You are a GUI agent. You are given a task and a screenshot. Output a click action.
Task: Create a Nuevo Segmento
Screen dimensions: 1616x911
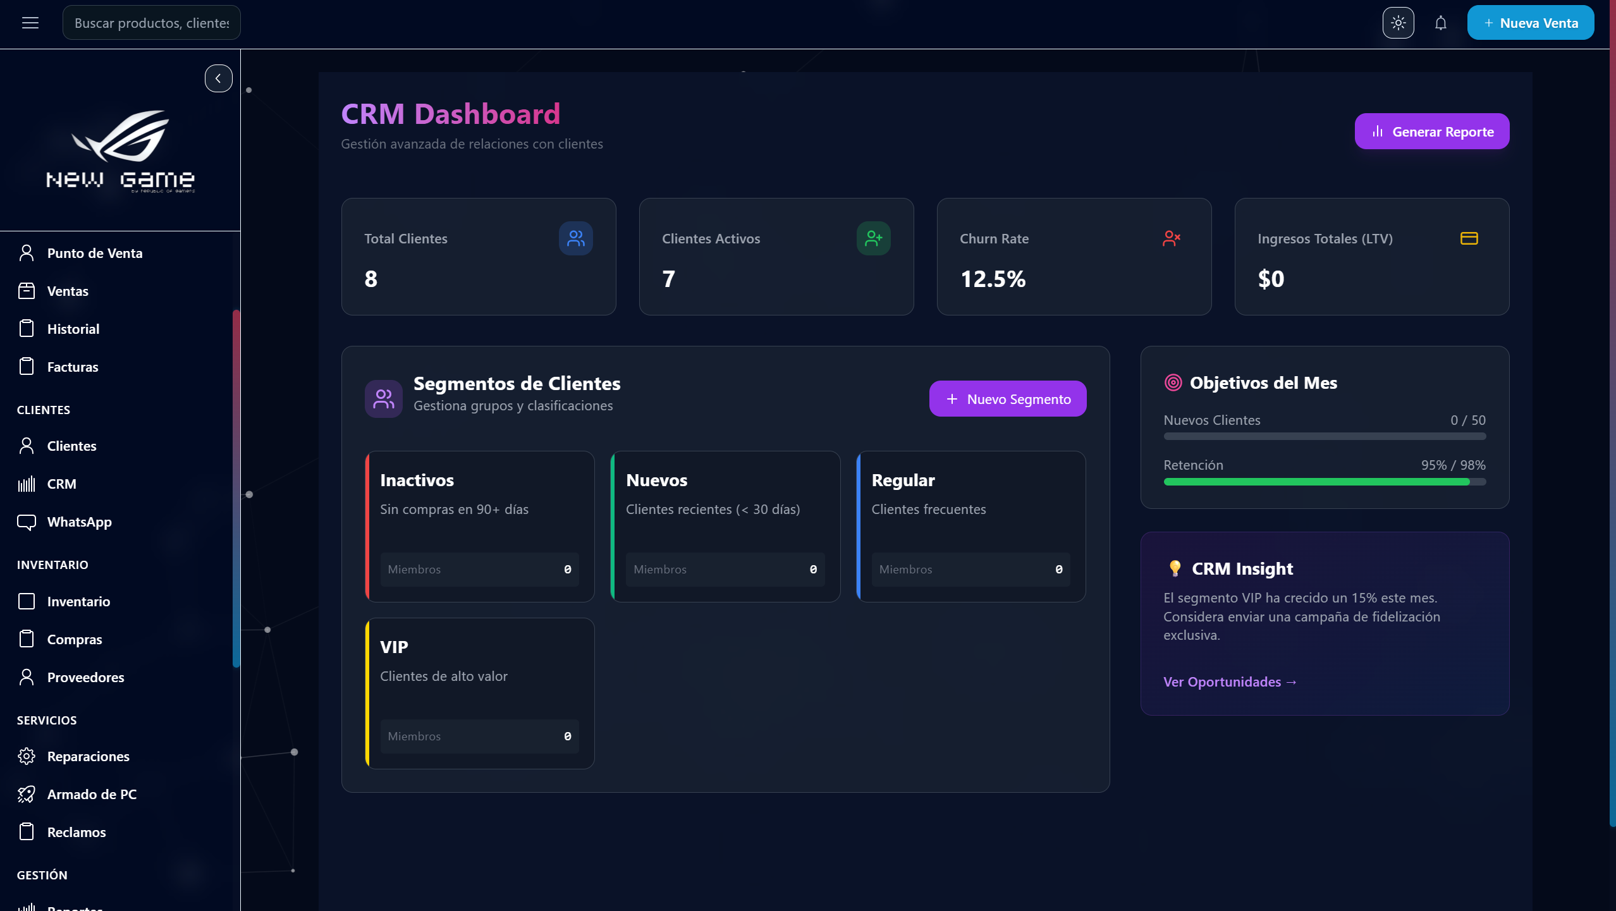tap(1007, 399)
